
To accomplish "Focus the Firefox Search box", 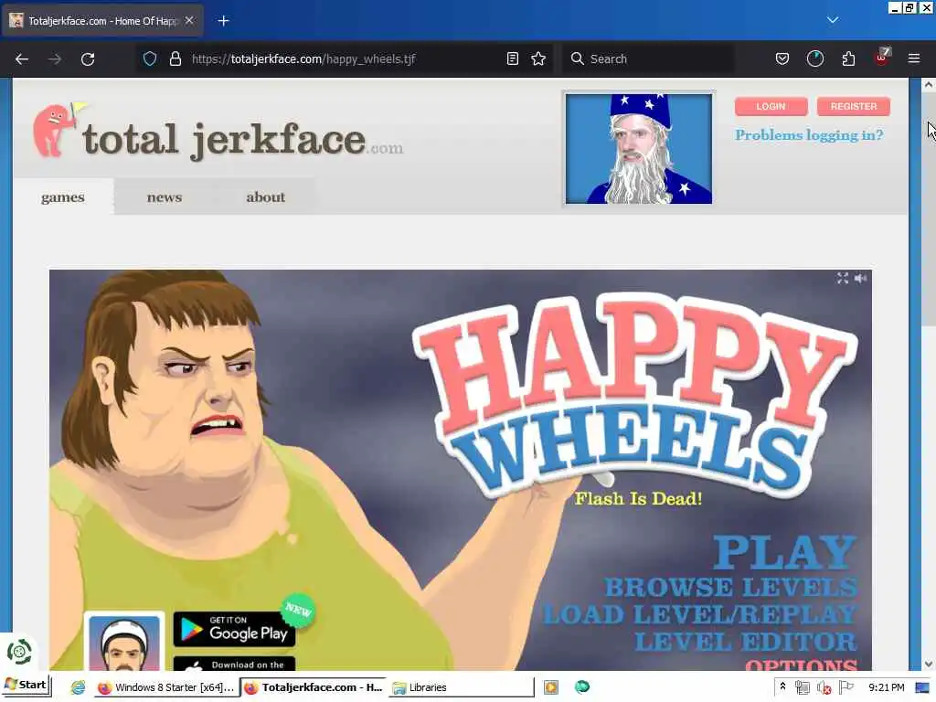I will (x=648, y=58).
